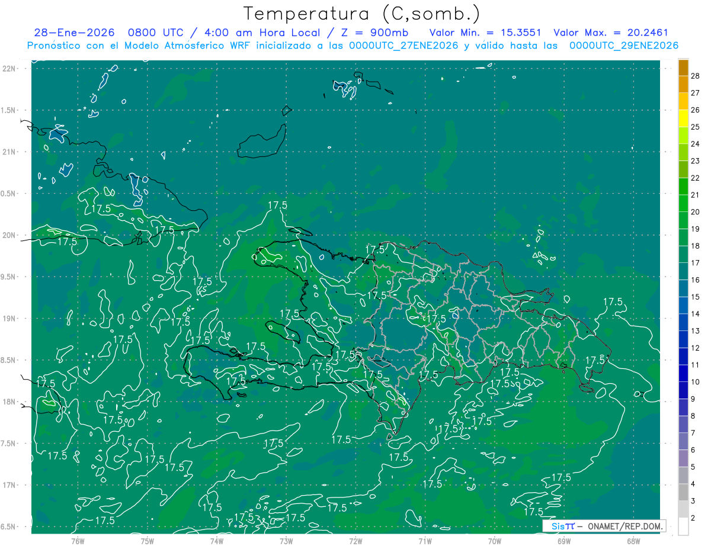Click legend scale number 19
The image size is (711, 549).
click(x=696, y=229)
